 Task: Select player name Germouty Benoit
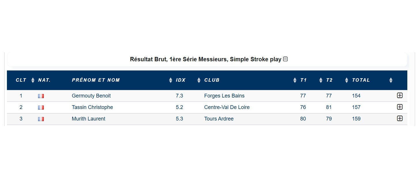(91, 96)
